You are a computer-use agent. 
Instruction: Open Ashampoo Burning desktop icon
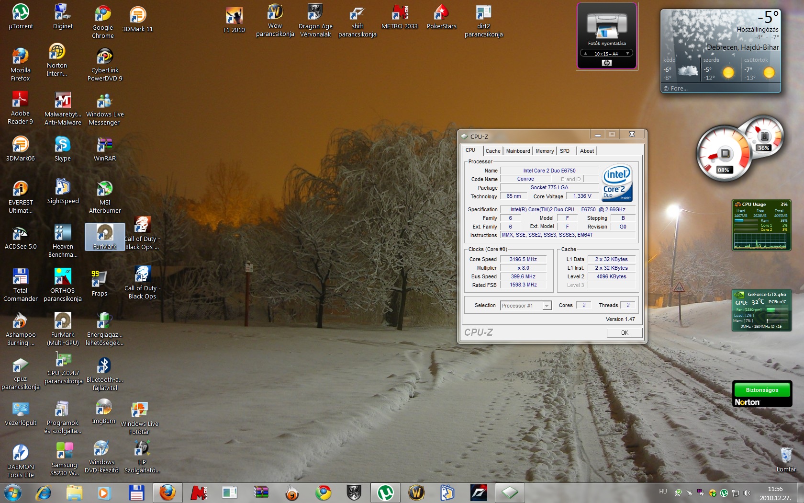20,329
